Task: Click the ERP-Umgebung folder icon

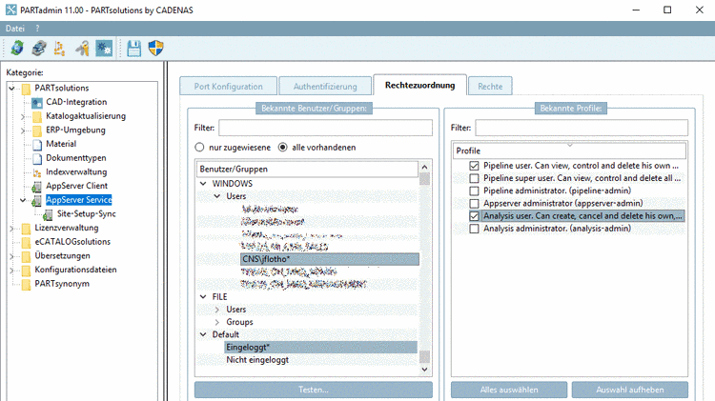Action: [x=37, y=130]
